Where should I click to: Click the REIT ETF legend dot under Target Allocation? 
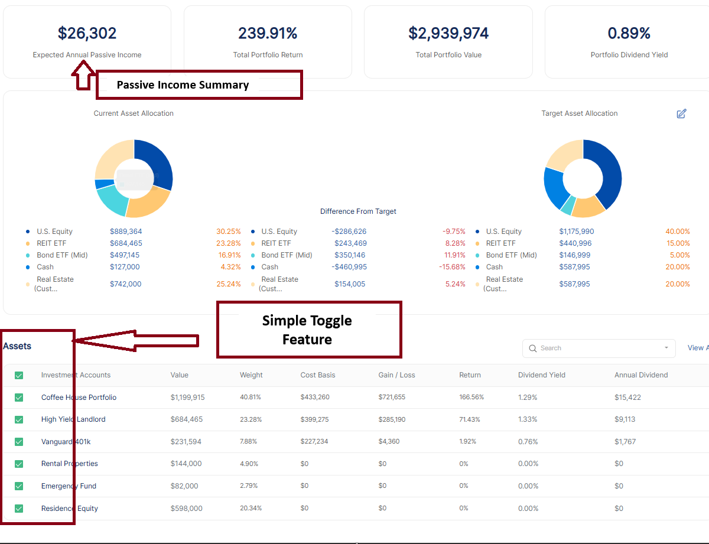point(477,243)
